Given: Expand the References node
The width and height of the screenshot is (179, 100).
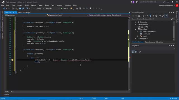Looking at the screenshot, I should (135, 24).
